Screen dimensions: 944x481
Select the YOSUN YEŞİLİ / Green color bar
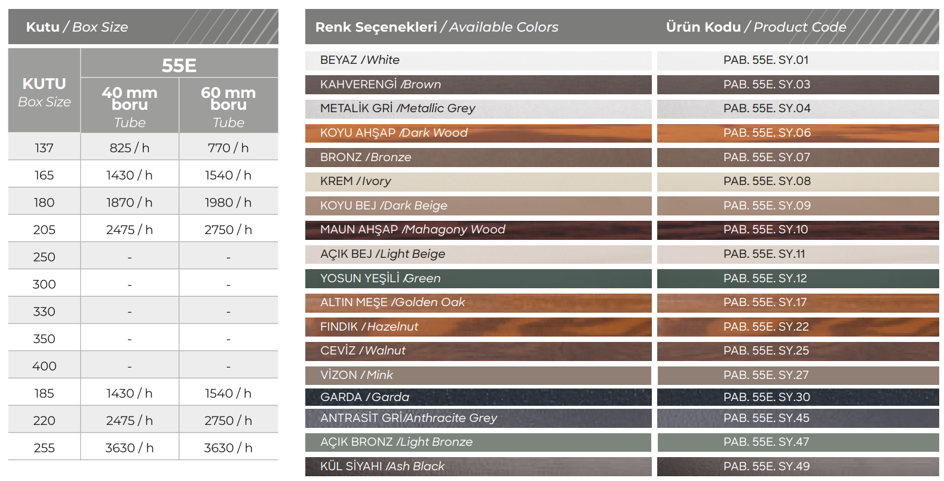pyautogui.click(x=478, y=278)
